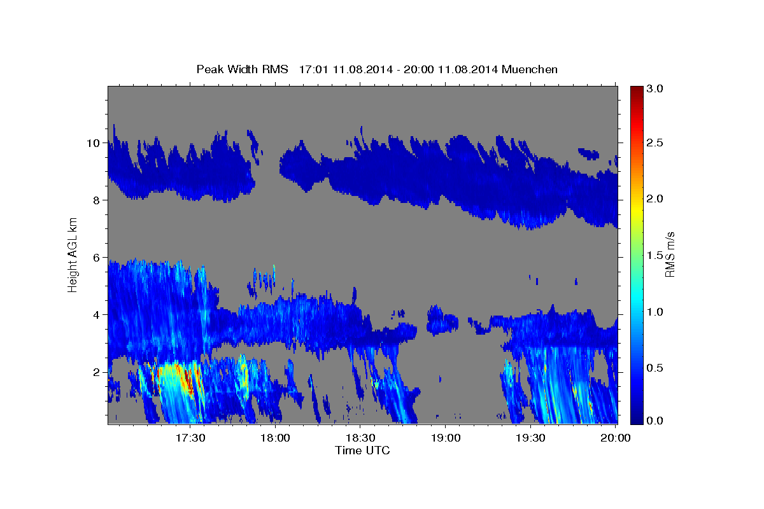Click the 'RMS m/s' colorbar label
The width and height of the screenshot is (764, 509).
click(x=670, y=254)
